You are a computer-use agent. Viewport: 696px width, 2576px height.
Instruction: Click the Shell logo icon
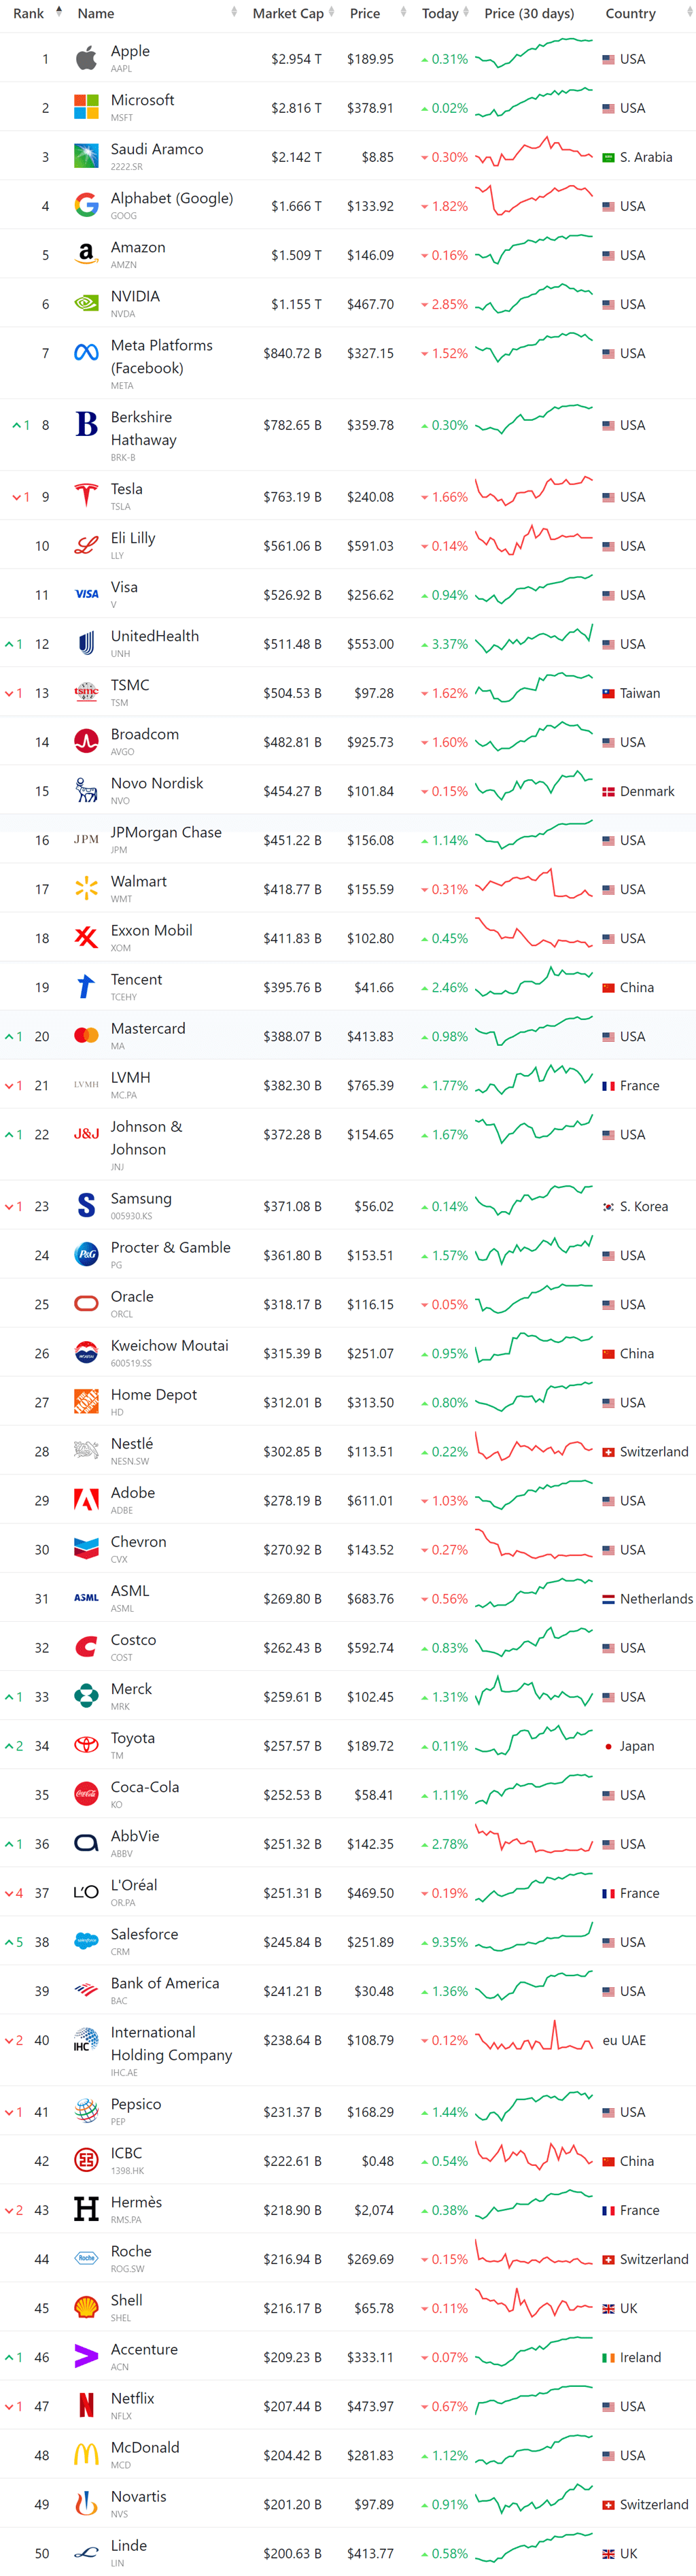[87, 2308]
